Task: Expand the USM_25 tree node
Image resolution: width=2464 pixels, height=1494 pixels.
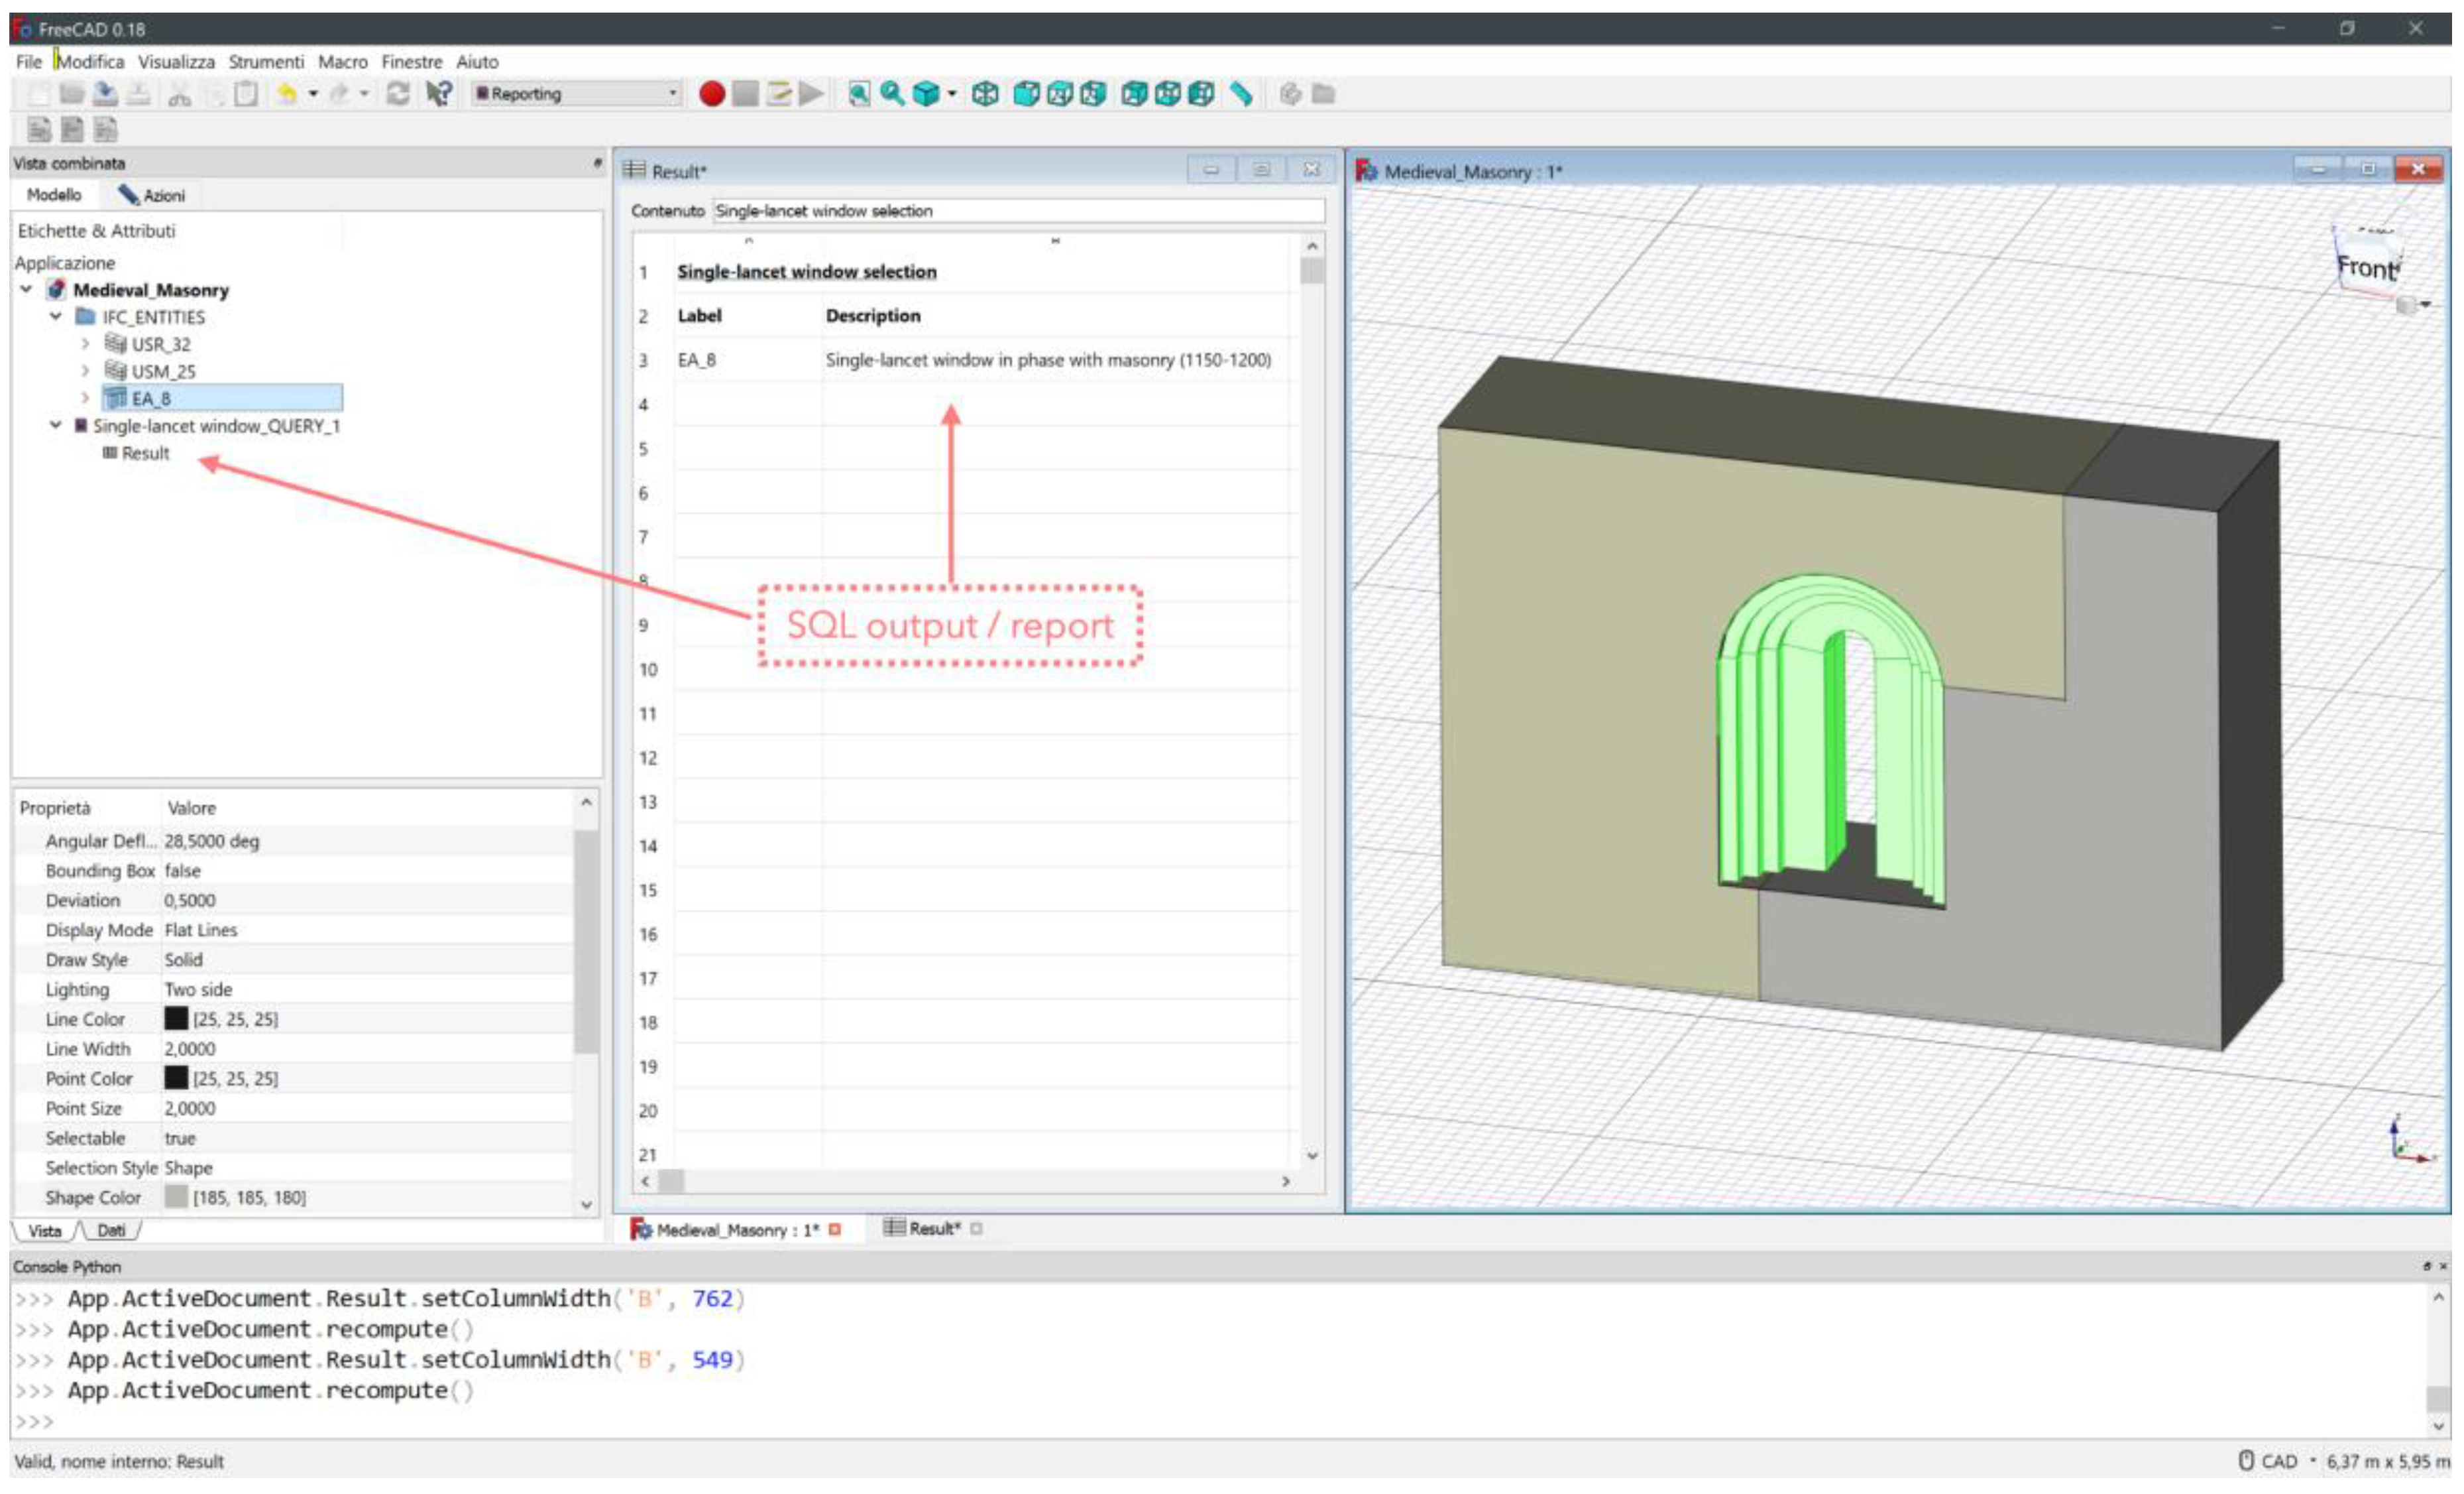Action: pyautogui.click(x=85, y=371)
